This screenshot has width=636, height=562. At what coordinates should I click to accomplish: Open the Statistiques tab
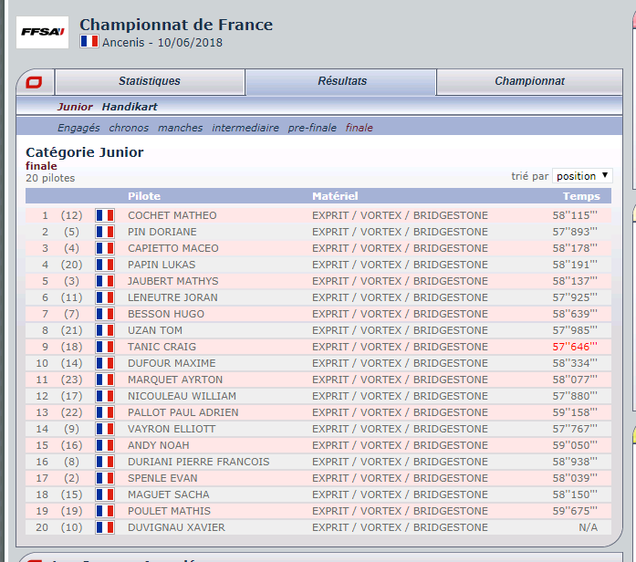[x=150, y=81]
